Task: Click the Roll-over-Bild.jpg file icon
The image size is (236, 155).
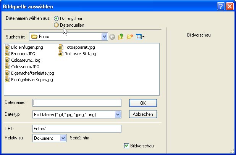Action: tap(61, 54)
